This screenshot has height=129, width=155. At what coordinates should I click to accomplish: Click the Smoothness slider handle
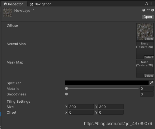pyautogui.click(x=66, y=94)
